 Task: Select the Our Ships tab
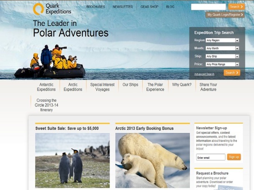130,84
